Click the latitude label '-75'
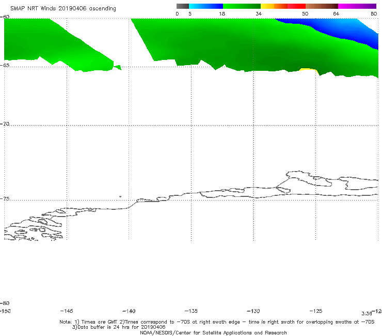Viewport: 382px width, 336px height. pos(5,198)
